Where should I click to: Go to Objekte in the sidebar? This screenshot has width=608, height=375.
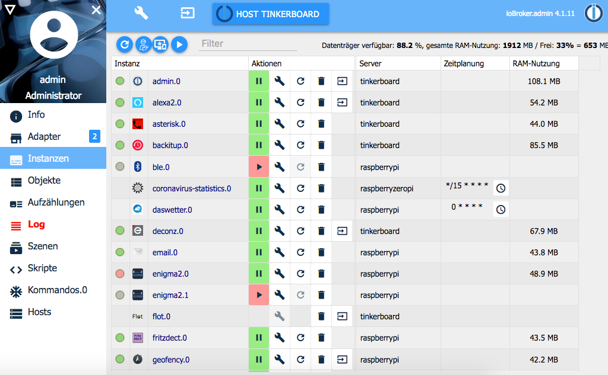click(x=53, y=180)
